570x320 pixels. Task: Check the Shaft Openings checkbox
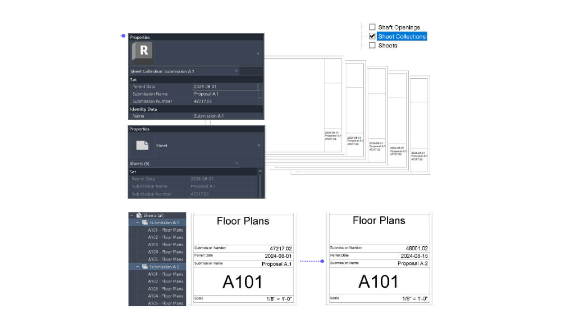point(372,27)
